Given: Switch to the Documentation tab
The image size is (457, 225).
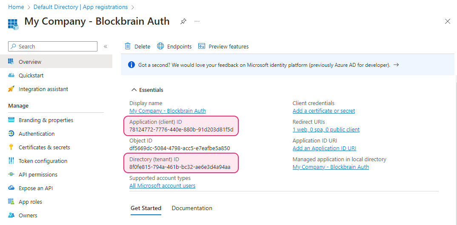Looking at the screenshot, I should 192,208.
